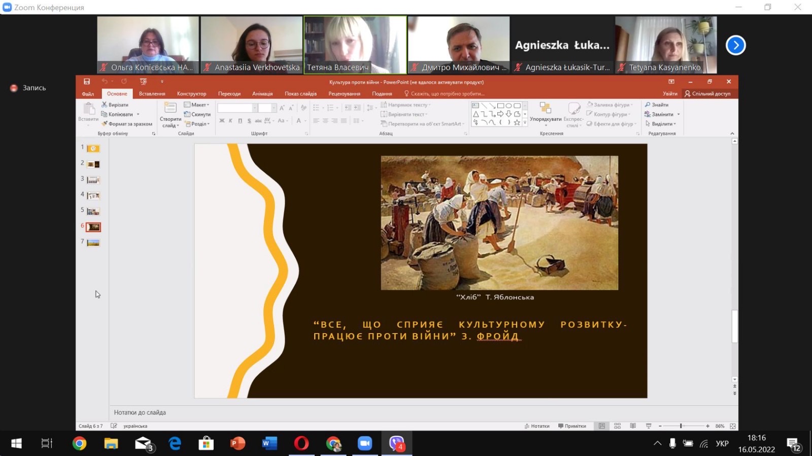Reset slide with the Скинути button
The image size is (812, 456).
tap(197, 115)
